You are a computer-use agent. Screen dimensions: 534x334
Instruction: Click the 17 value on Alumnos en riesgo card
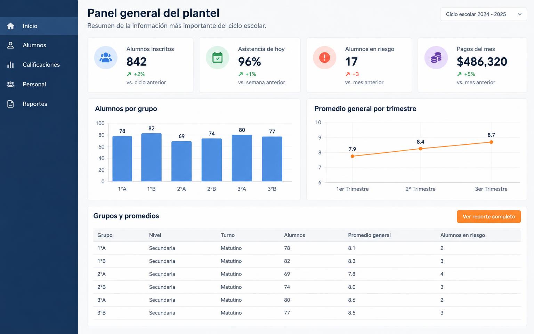(351, 62)
